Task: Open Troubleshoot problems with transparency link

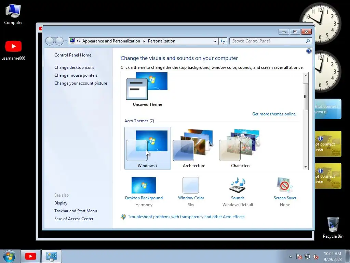Action: [186, 217]
